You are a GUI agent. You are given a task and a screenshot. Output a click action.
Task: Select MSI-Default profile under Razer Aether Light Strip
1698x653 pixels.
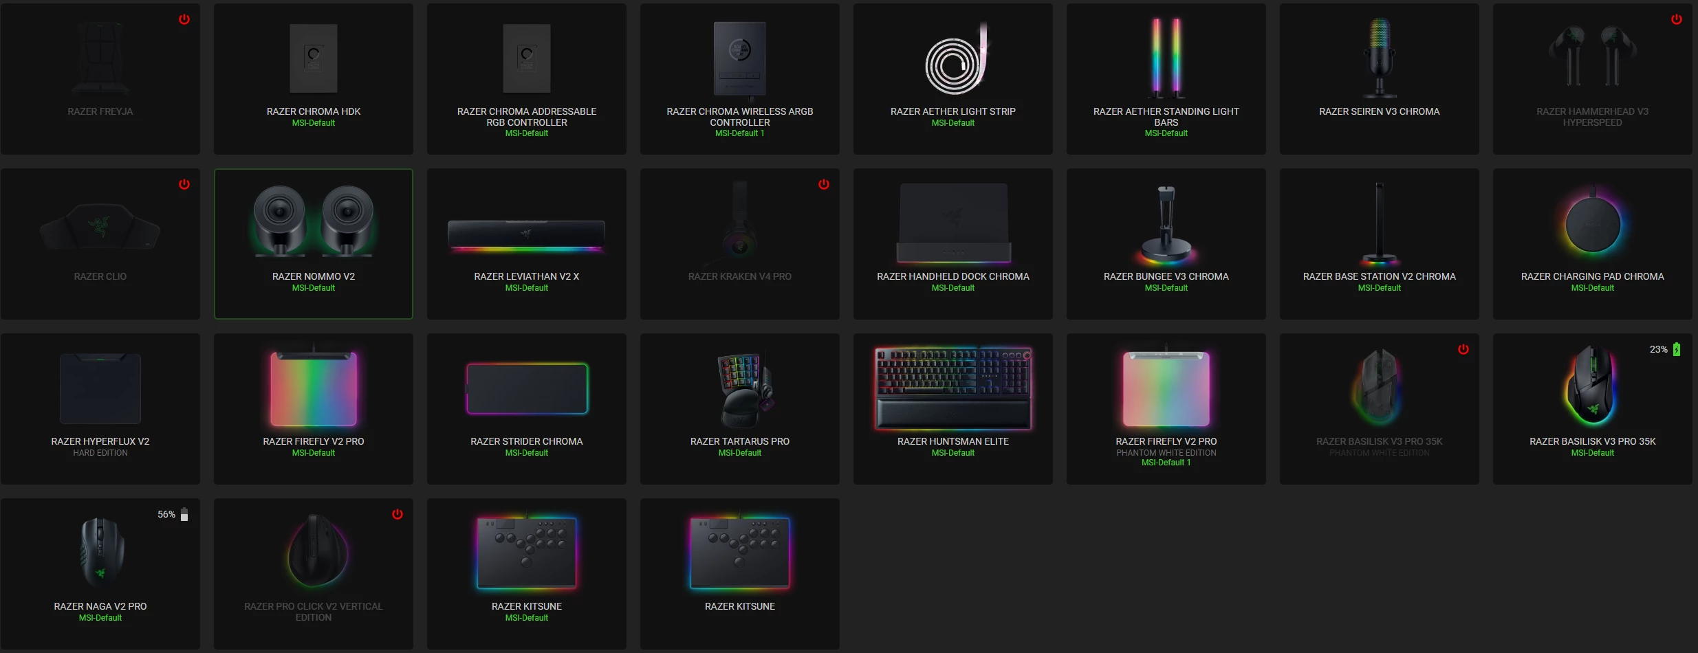953,123
